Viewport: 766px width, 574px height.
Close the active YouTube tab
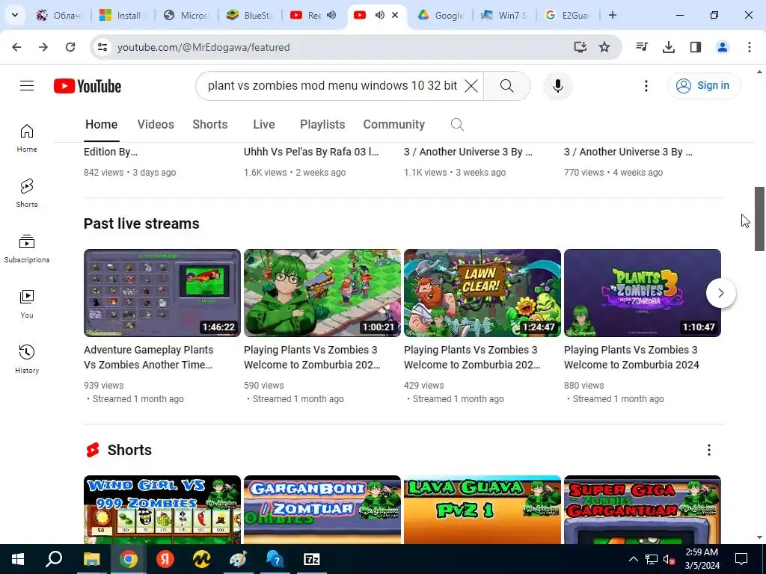pos(395,15)
